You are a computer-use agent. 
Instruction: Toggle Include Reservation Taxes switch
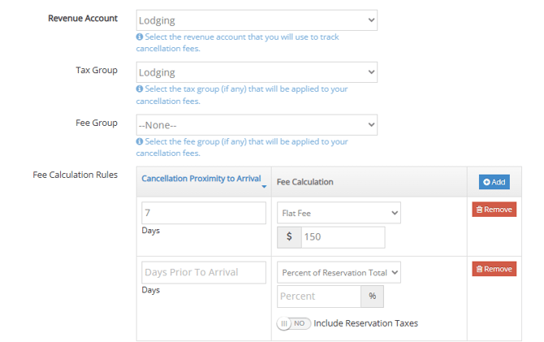pyautogui.click(x=294, y=323)
